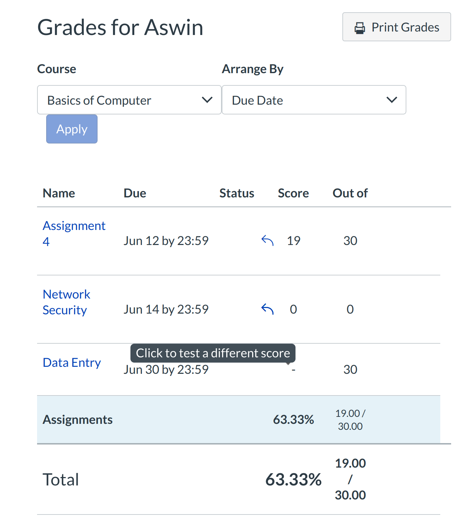Click Network Security's score of 0
The width and height of the screenshot is (470, 518).
point(293,309)
